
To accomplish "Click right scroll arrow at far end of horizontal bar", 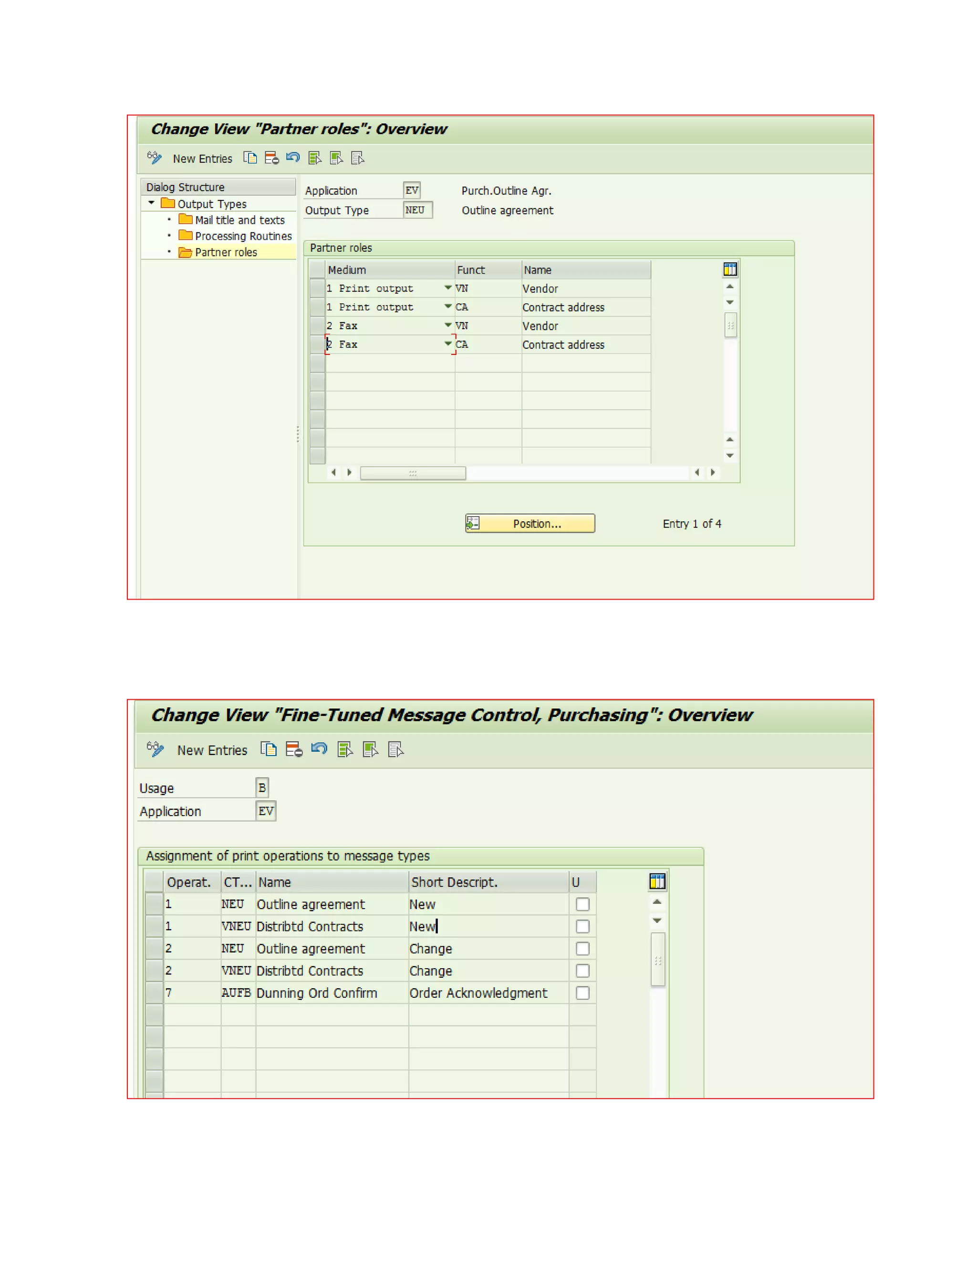I will coord(713,472).
